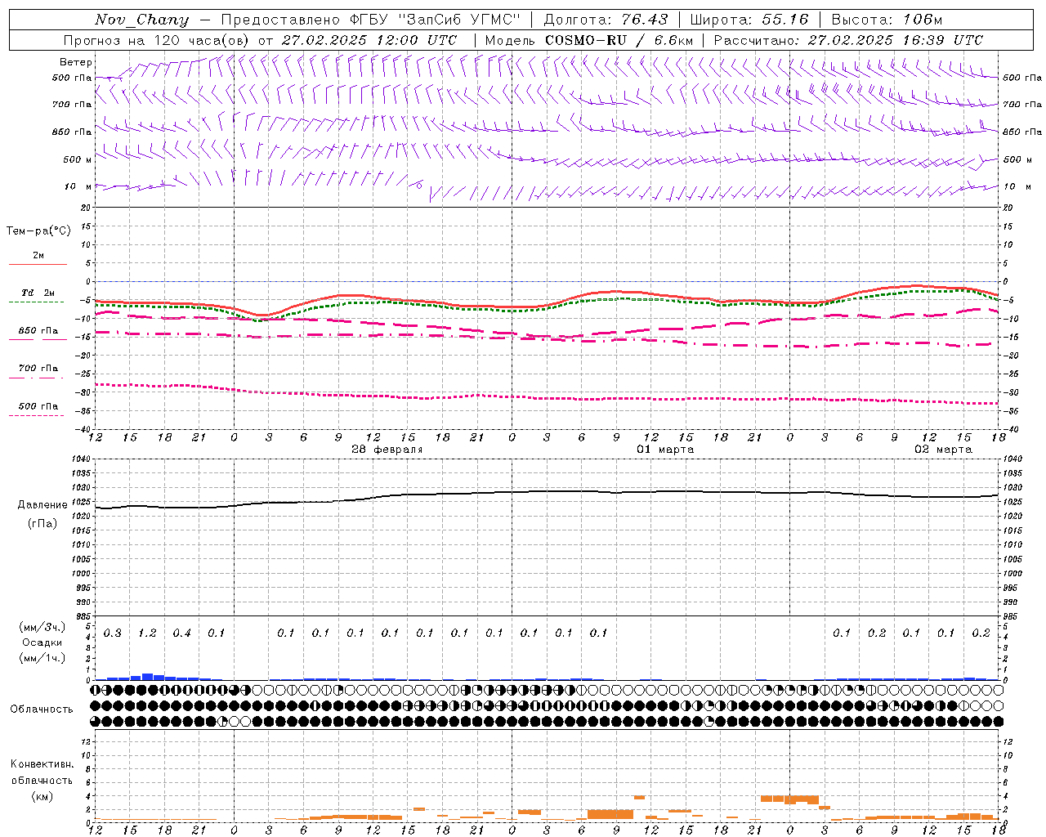Image resolution: width=1046 pixels, height=837 pixels.
Task: Click the "Конвективн." convective cloud label
Action: point(42,764)
